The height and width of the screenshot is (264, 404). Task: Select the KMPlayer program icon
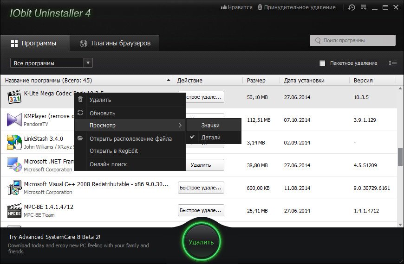click(14, 119)
